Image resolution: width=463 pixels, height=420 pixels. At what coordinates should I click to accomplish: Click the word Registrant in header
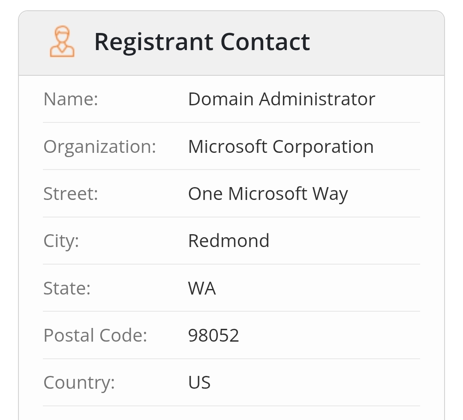(153, 42)
